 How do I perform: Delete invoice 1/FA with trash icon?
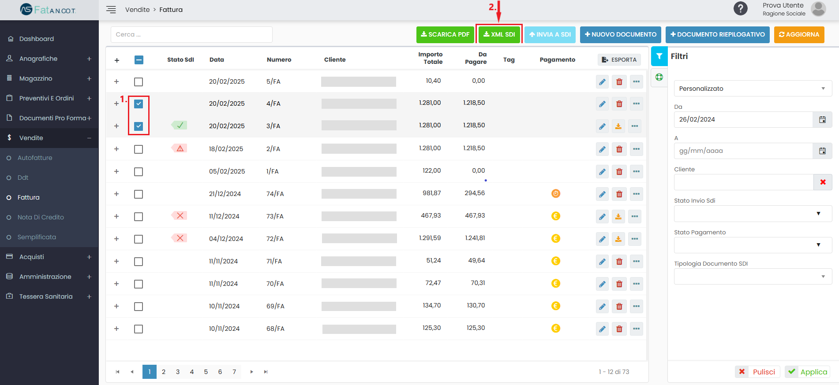click(619, 172)
